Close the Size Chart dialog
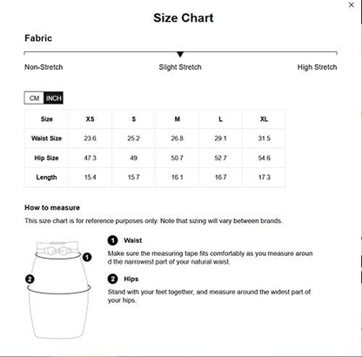This screenshot has width=362, height=357. click(x=351, y=5)
